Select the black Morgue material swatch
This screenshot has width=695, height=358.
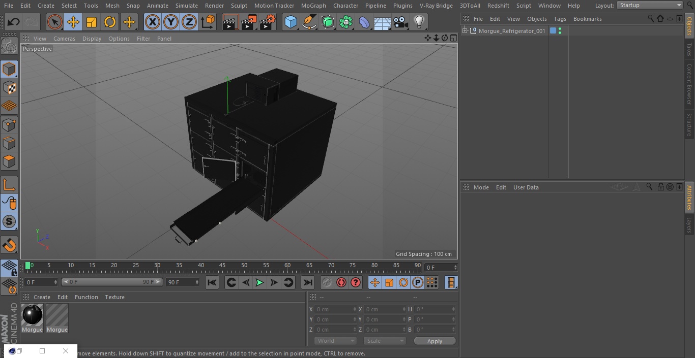(33, 315)
